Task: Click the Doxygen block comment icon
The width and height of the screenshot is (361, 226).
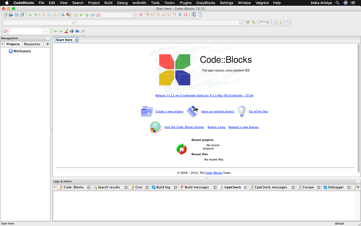Action: point(261,22)
